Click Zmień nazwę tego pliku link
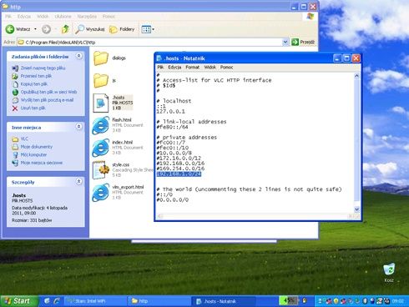The height and width of the screenshot is (307, 409). point(43,68)
